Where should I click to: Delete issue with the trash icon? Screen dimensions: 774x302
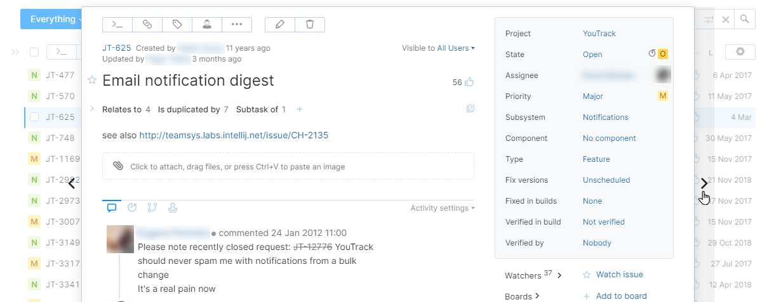tap(310, 25)
